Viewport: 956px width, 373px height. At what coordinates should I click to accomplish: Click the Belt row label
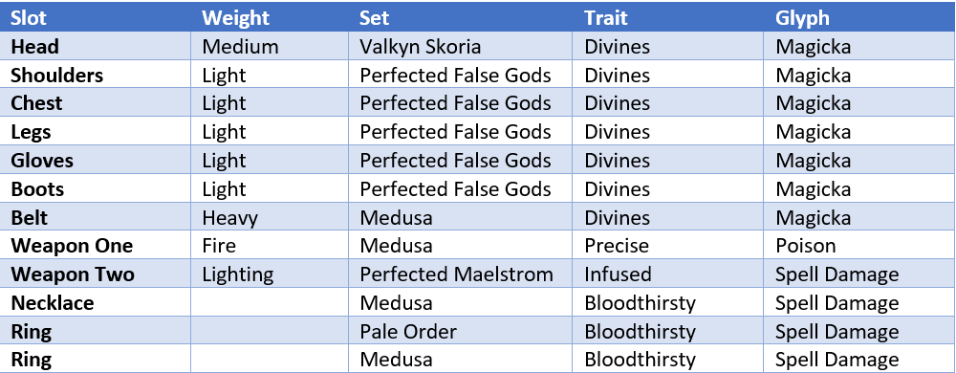click(x=30, y=218)
